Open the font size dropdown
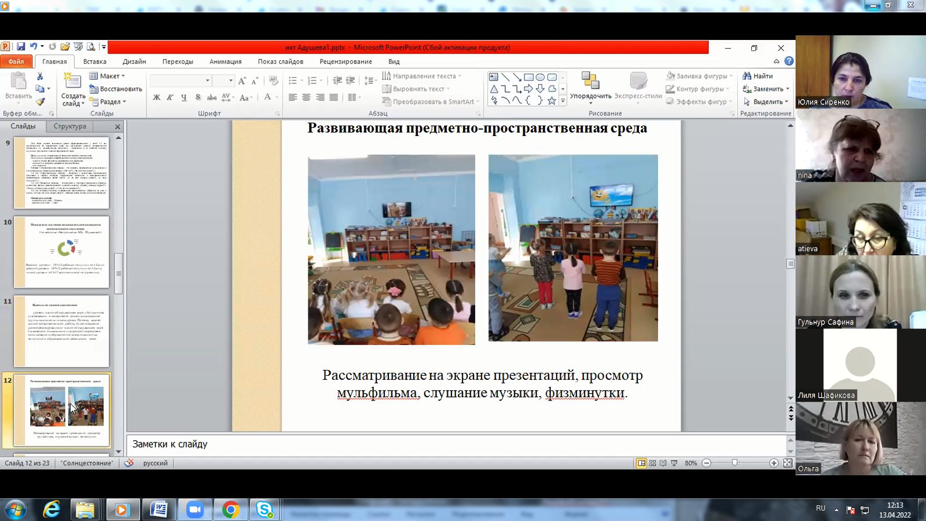This screenshot has width=926, height=521. point(230,80)
